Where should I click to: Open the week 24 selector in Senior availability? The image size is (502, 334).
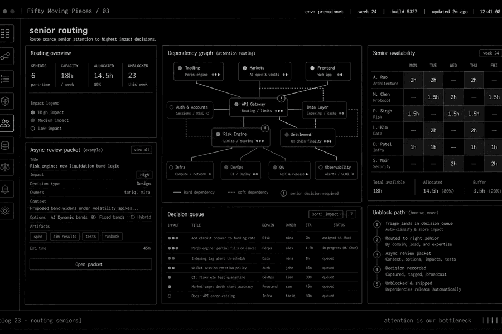point(490,53)
